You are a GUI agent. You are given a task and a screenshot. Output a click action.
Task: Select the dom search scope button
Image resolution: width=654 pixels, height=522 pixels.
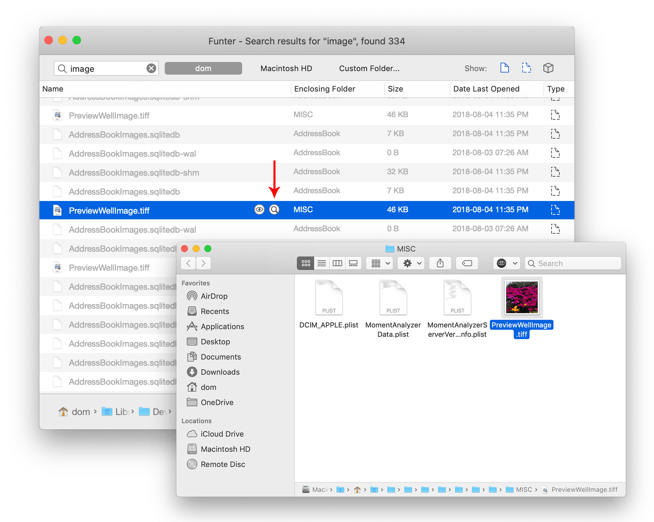tap(203, 68)
